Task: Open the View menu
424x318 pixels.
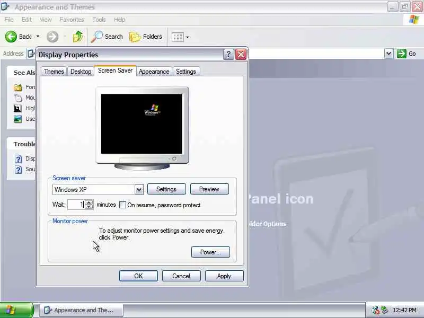Action: click(46, 20)
